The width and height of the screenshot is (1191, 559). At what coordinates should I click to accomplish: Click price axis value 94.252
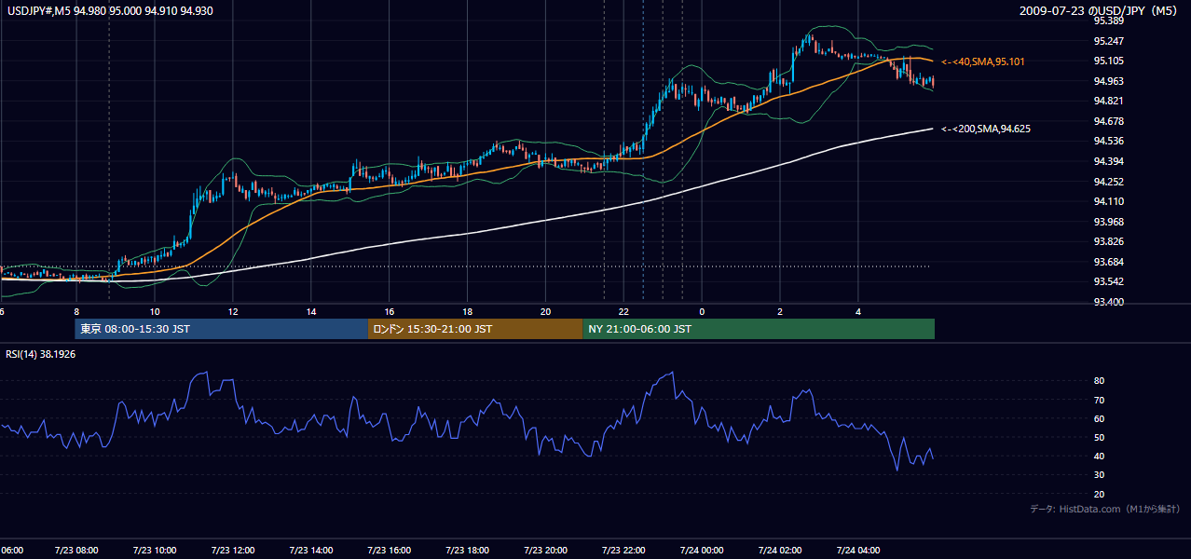(x=1110, y=182)
